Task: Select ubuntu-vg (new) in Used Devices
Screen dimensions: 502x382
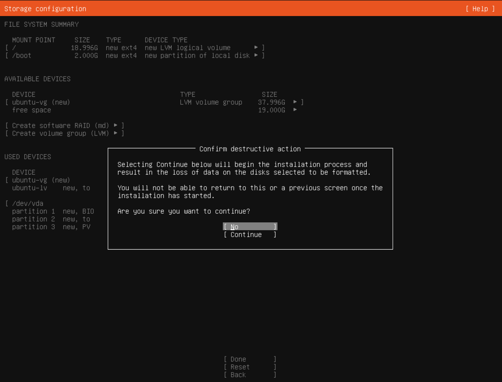Action: (x=41, y=180)
